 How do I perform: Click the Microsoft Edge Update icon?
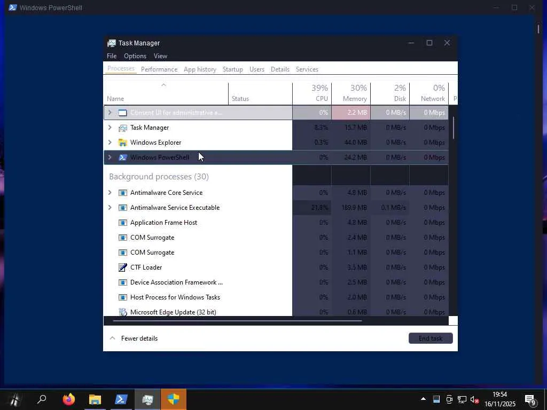122,312
